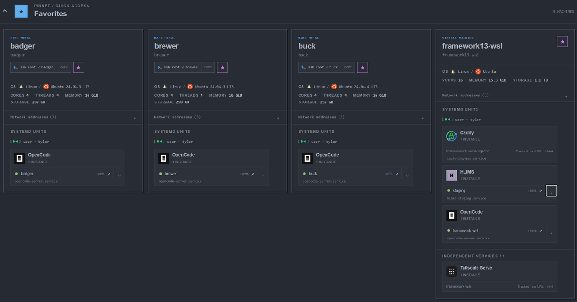Open buck OpenCode instance via external arrow
577x302 pixels.
pyautogui.click(x=397, y=174)
